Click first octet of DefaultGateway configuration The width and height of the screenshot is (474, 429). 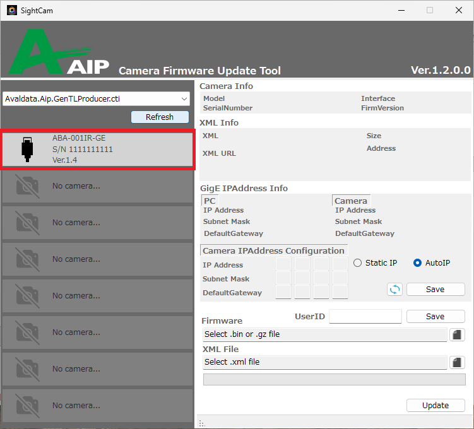[283, 292]
